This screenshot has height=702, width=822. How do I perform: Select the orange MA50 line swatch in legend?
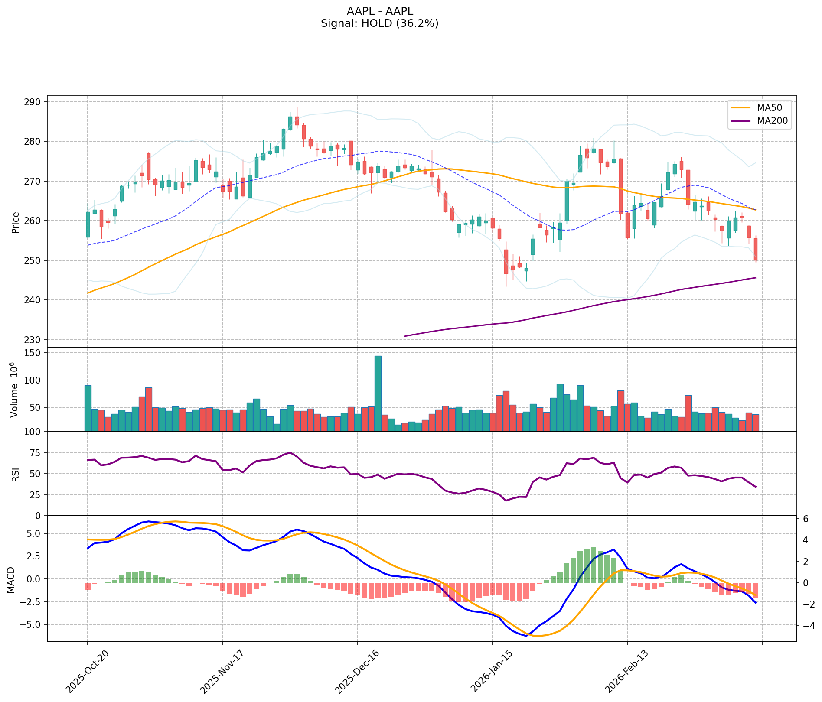740,107
